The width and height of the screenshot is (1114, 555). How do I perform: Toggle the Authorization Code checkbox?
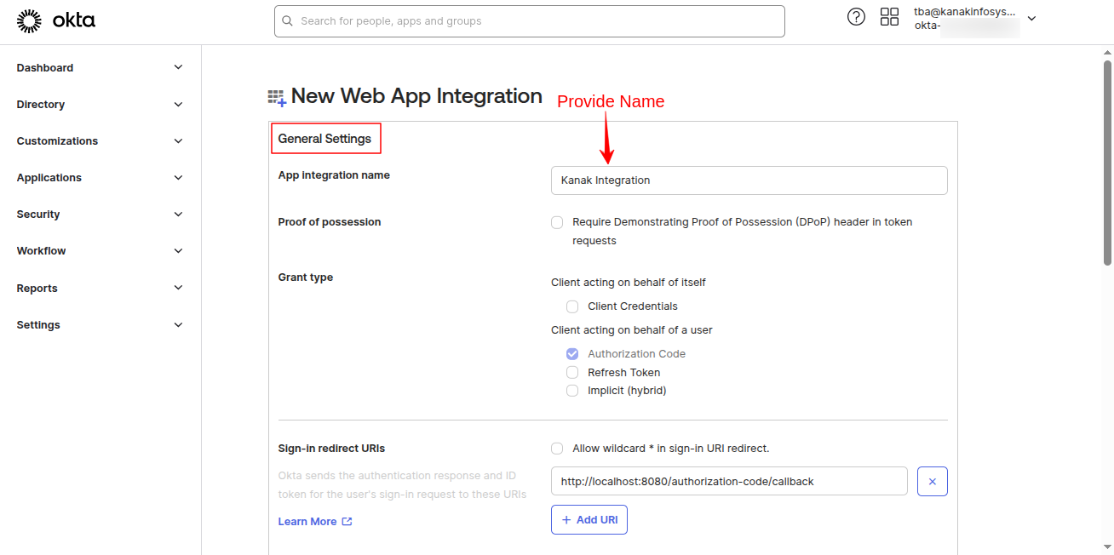tap(572, 354)
